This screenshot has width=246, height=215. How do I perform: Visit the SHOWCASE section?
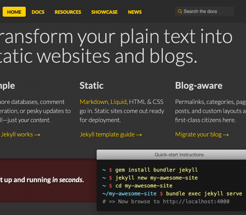tap(104, 12)
